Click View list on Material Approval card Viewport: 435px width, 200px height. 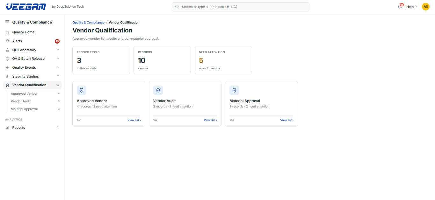(x=287, y=120)
